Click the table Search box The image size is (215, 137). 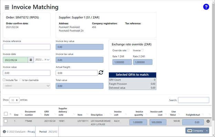194,100
